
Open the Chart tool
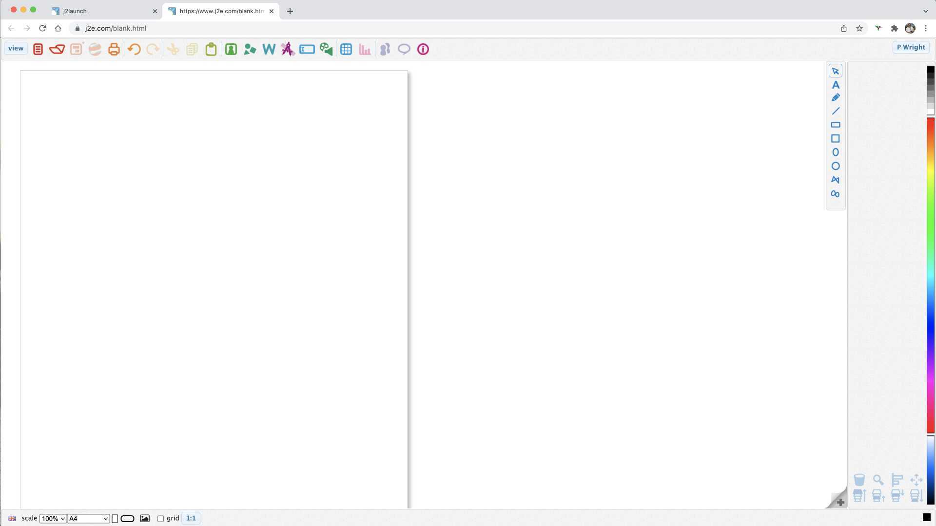coord(365,49)
